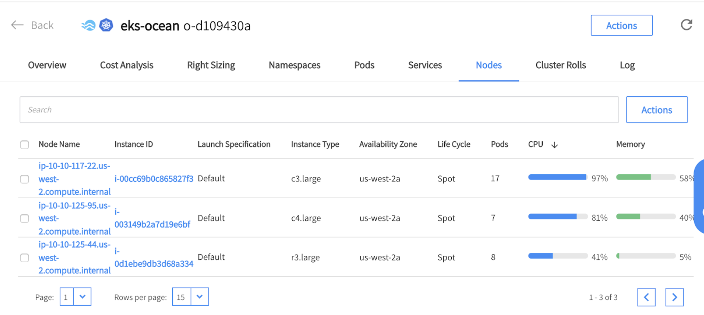Go to previous page arrow
704x315 pixels.
[x=646, y=297]
